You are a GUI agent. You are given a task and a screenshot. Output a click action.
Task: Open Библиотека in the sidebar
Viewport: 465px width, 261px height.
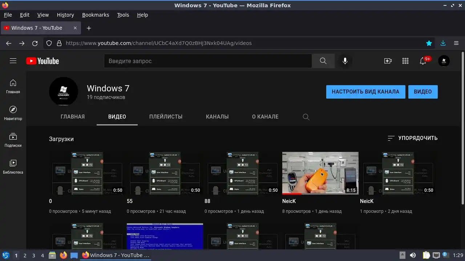pos(13,167)
